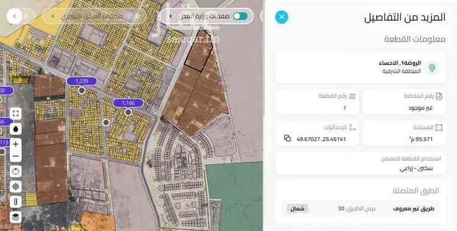Close the details panel with the X button
This screenshot has width=457, height=231.
pyautogui.click(x=282, y=17)
